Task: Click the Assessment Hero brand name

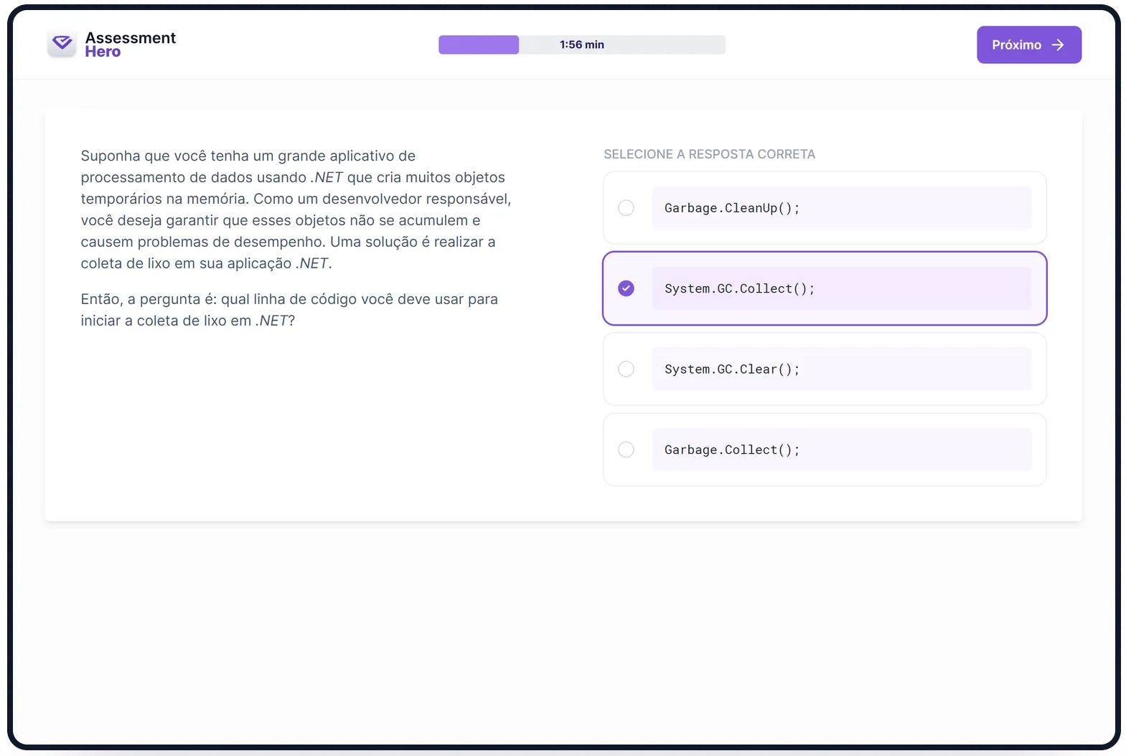Action: pyautogui.click(x=130, y=44)
